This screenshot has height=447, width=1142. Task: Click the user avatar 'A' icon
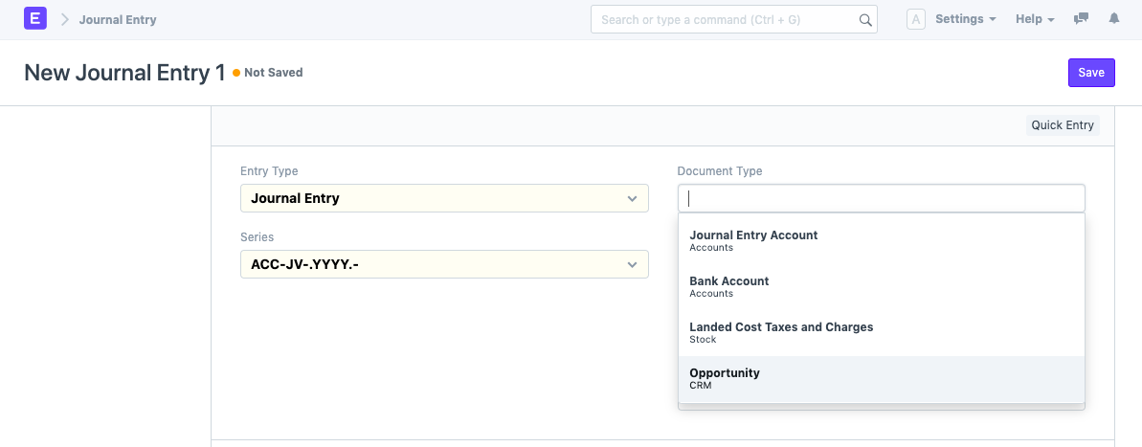click(x=915, y=19)
